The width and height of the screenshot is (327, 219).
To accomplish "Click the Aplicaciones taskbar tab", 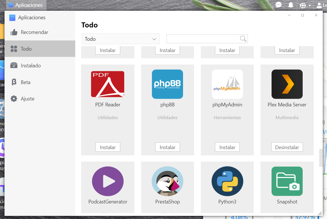I will [26, 5].
